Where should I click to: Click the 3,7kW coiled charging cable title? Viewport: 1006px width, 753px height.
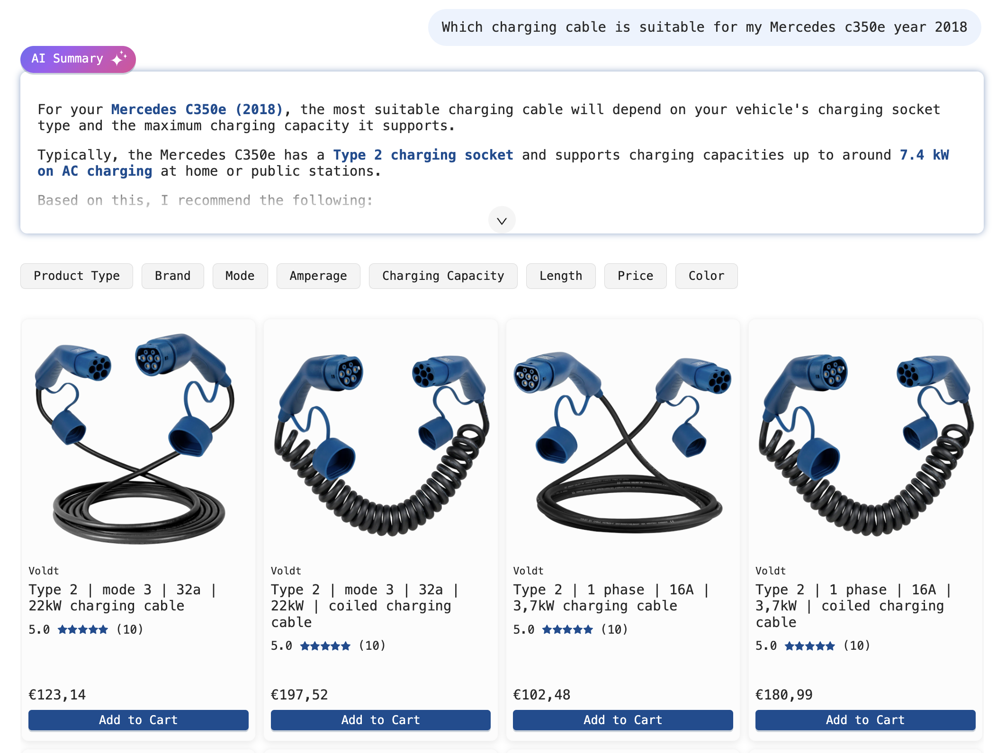coord(853,606)
